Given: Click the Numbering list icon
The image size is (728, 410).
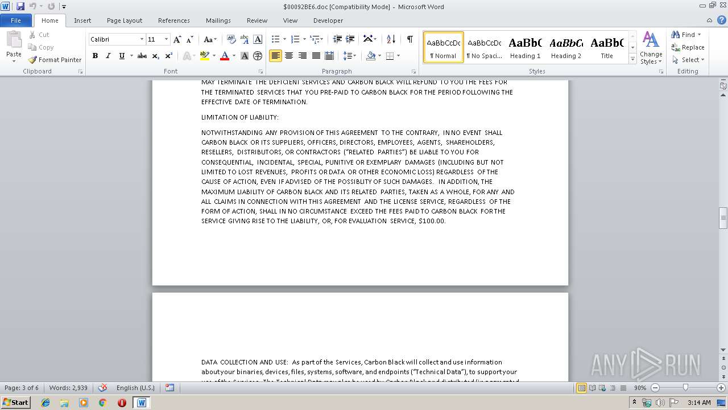Looking at the screenshot, I should point(295,39).
